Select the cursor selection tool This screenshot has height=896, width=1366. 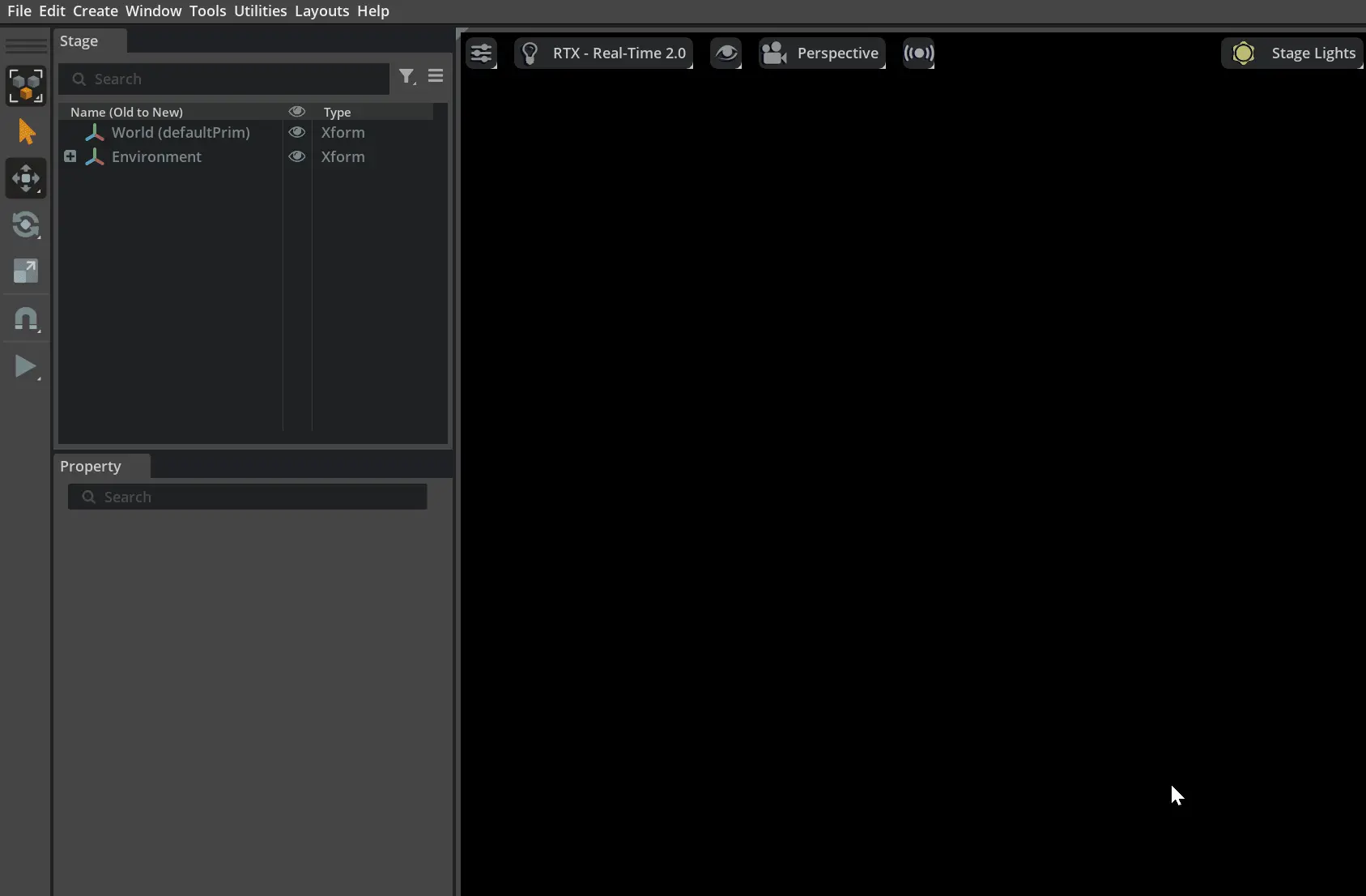click(x=26, y=131)
